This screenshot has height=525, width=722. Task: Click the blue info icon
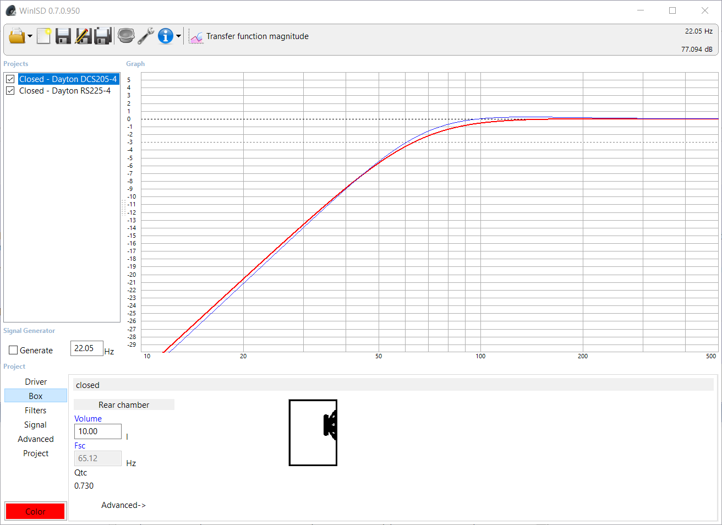(166, 36)
